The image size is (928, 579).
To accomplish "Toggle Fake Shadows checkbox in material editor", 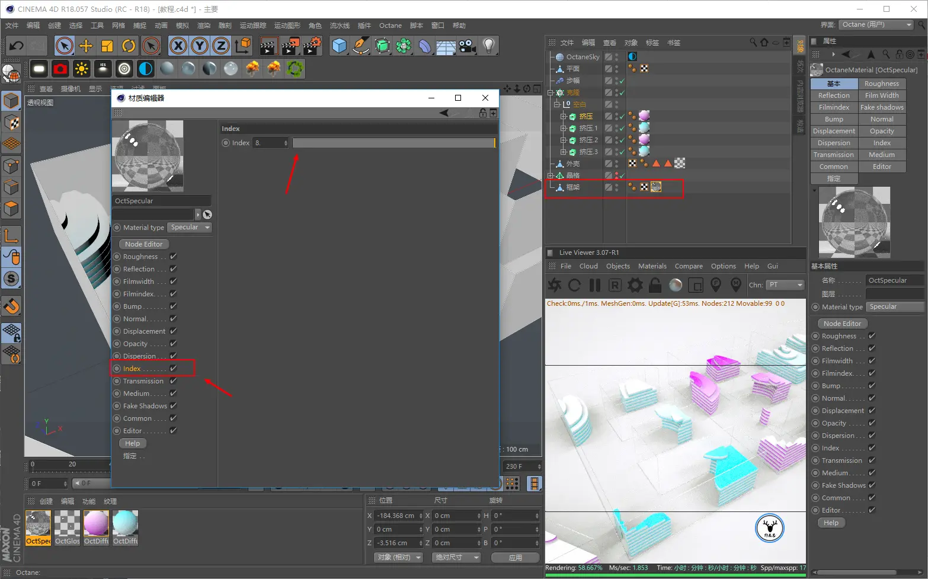I will (173, 406).
